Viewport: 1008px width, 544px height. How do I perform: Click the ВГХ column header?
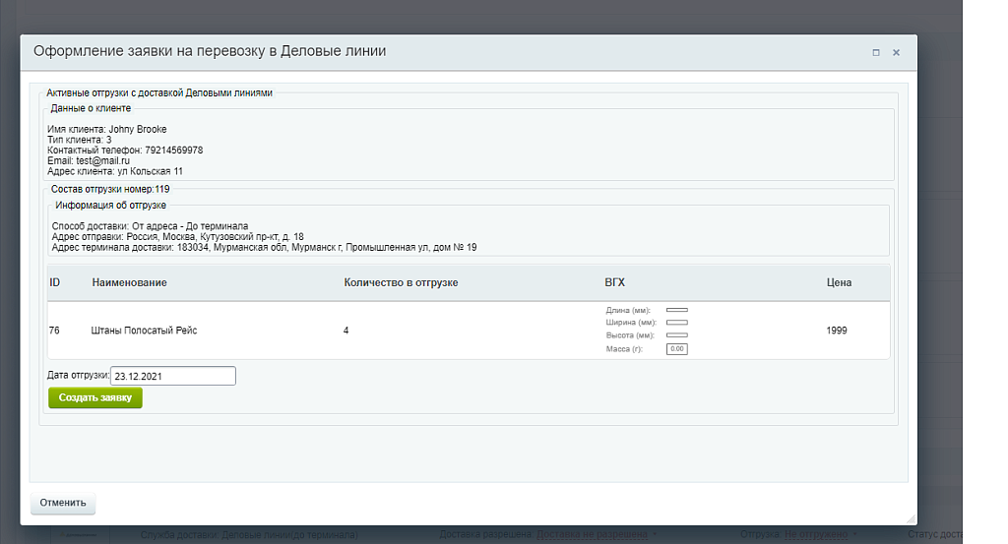(614, 282)
